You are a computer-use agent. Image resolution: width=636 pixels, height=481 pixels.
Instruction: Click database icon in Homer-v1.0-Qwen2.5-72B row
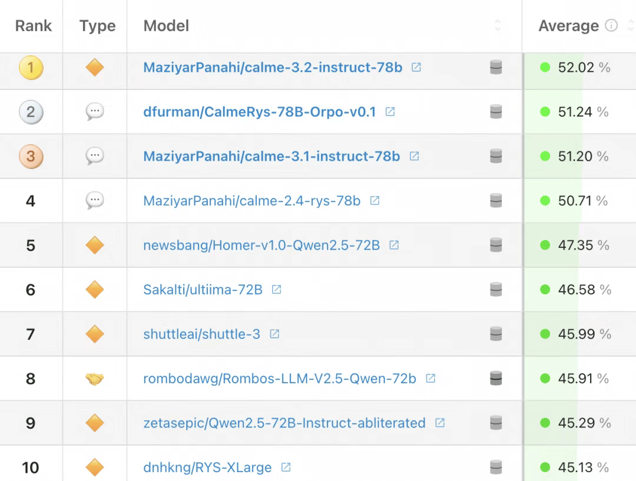click(x=496, y=245)
